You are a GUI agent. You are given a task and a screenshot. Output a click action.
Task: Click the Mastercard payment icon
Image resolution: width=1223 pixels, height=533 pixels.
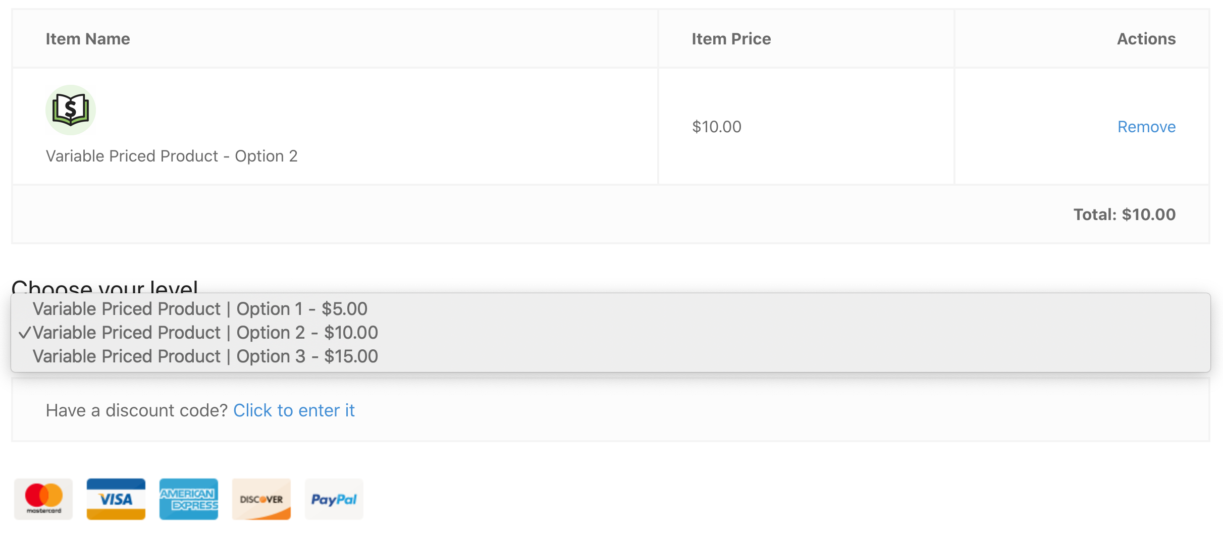(x=43, y=499)
